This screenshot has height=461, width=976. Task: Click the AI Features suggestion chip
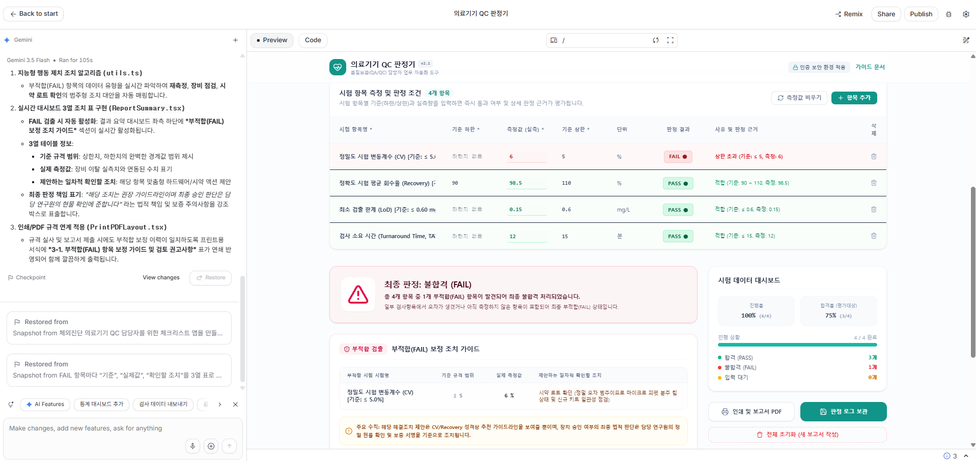pos(45,405)
